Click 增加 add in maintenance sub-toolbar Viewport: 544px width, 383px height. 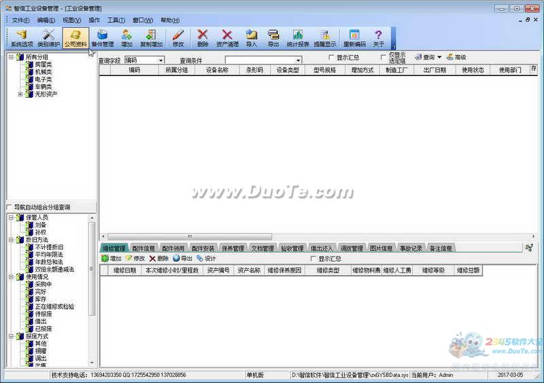coord(112,258)
